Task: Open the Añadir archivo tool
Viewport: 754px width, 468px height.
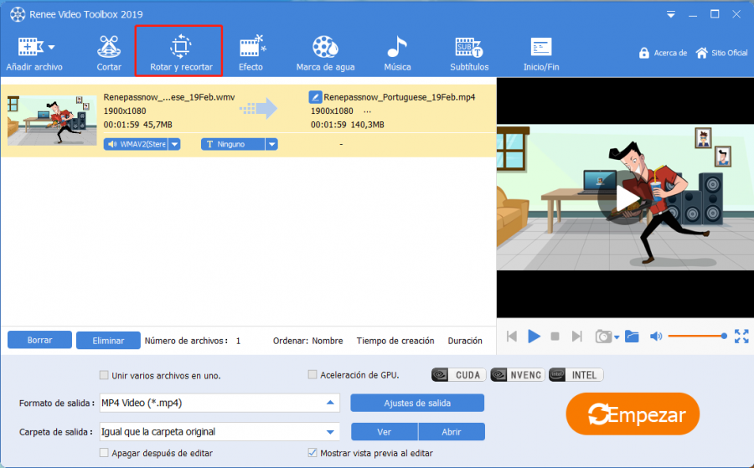Action: click(34, 54)
